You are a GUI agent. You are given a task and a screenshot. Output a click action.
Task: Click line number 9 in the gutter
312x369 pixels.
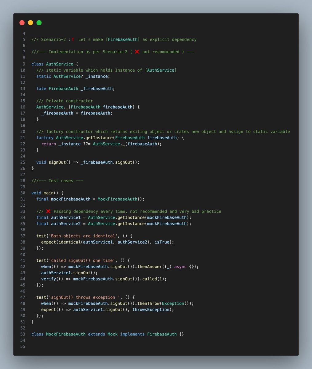24,64
